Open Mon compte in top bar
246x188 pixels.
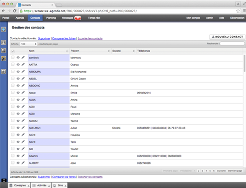(193, 18)
